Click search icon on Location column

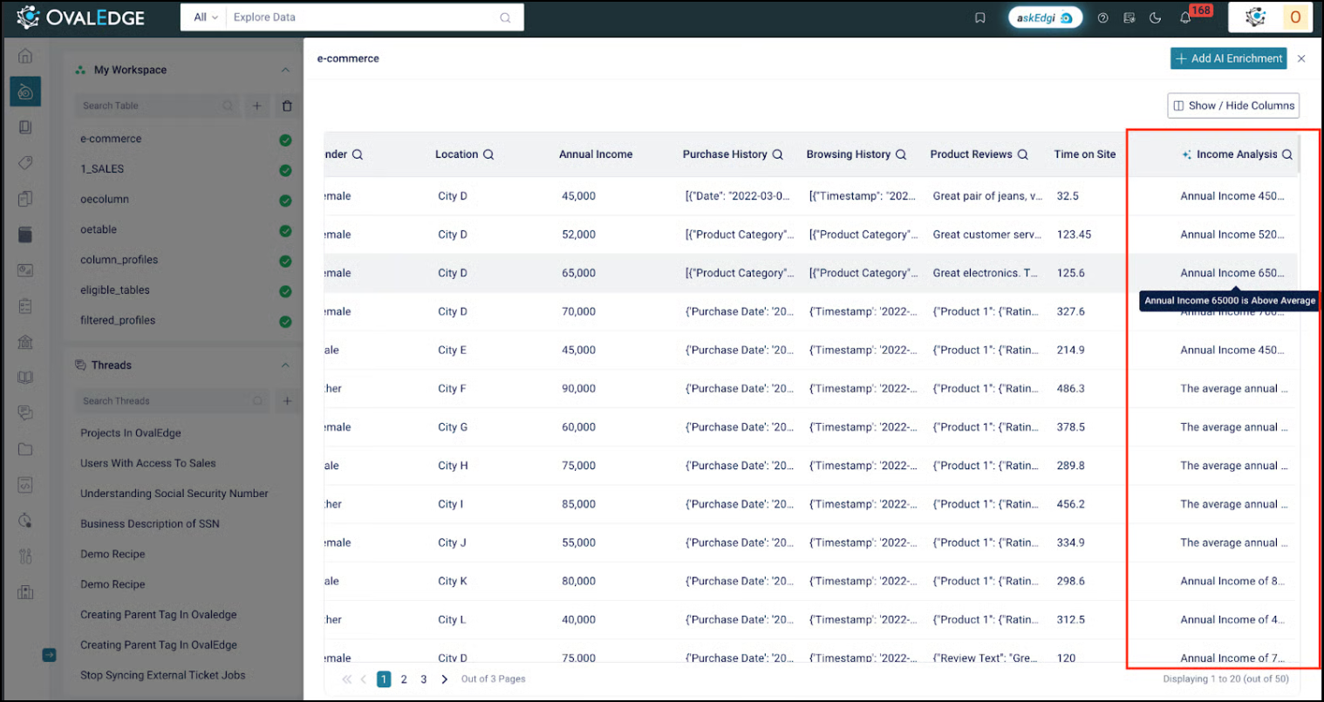coord(488,154)
